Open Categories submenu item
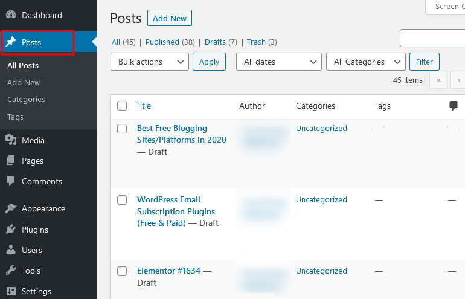Screen dimensions: 465x299 (x=26, y=100)
